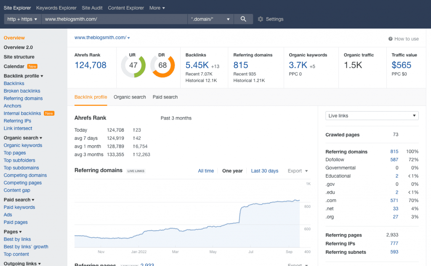
Task: Click the URL input field
Action: pos(114,19)
